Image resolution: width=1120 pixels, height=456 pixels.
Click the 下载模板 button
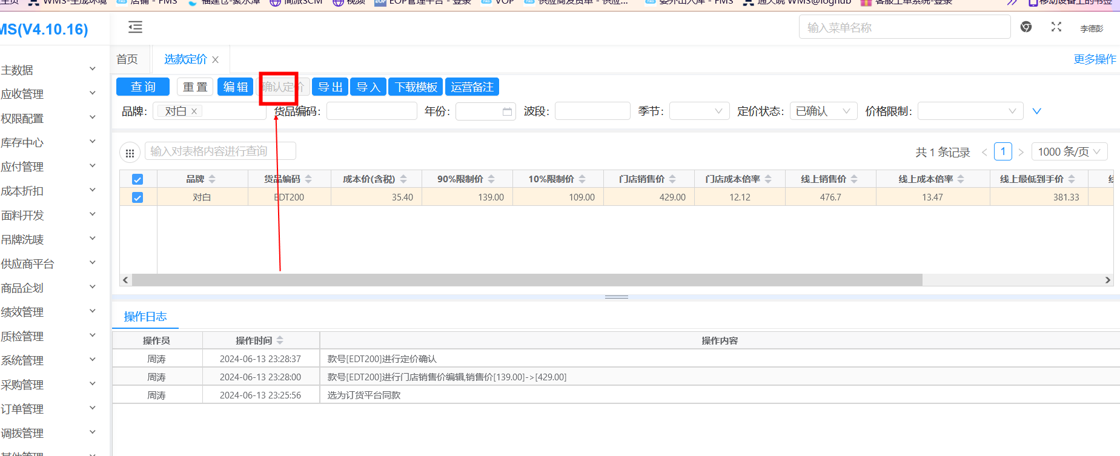416,87
